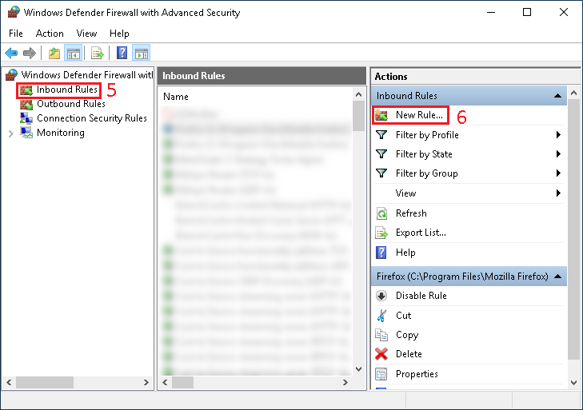Screen dimensions: 583x410
Task: Click the tree pane horizontal scroll right arrow
Action: pos(146,382)
